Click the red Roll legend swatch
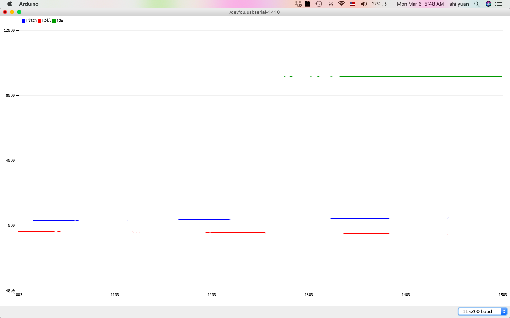This screenshot has width=510, height=318. click(40, 21)
